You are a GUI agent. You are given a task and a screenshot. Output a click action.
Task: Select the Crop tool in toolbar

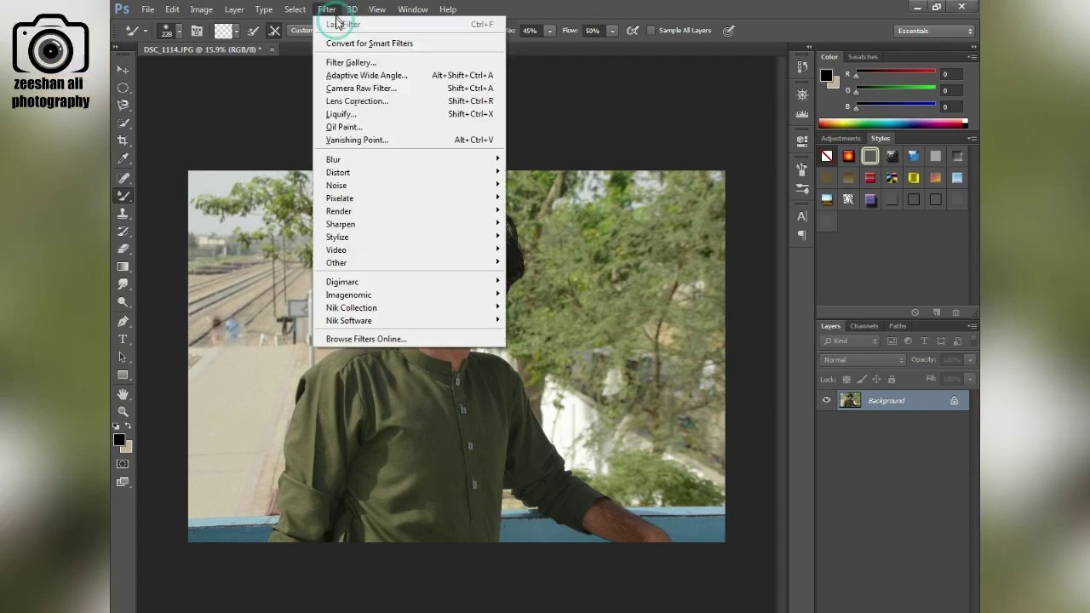coord(123,140)
